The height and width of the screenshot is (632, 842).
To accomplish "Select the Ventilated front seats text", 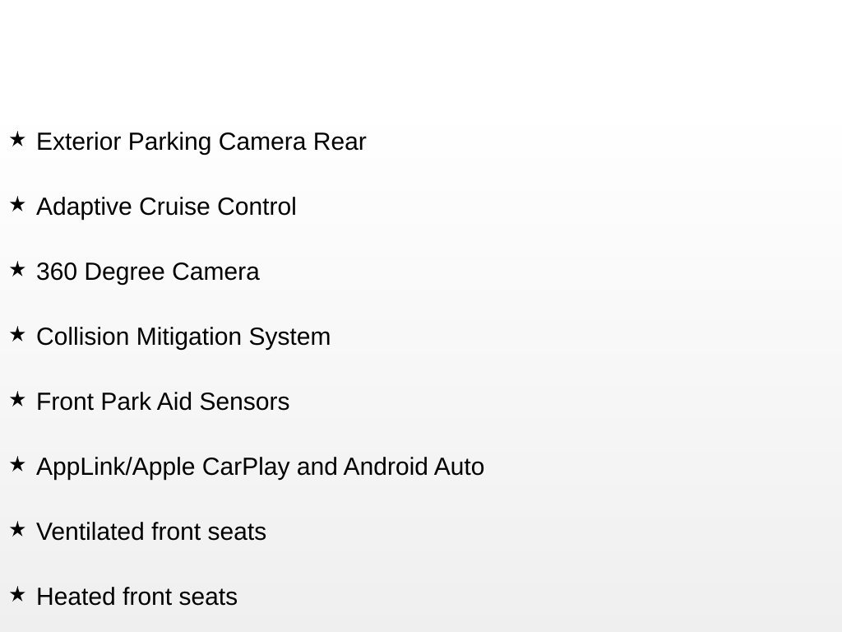I will coord(151,532).
